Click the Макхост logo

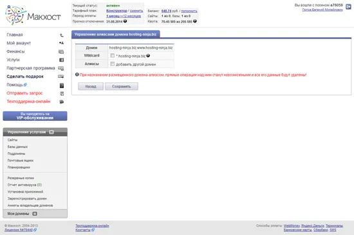[33, 15]
